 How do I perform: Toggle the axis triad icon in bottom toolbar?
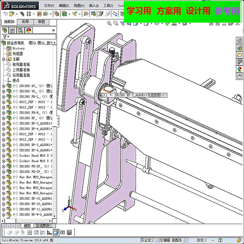point(49,233)
